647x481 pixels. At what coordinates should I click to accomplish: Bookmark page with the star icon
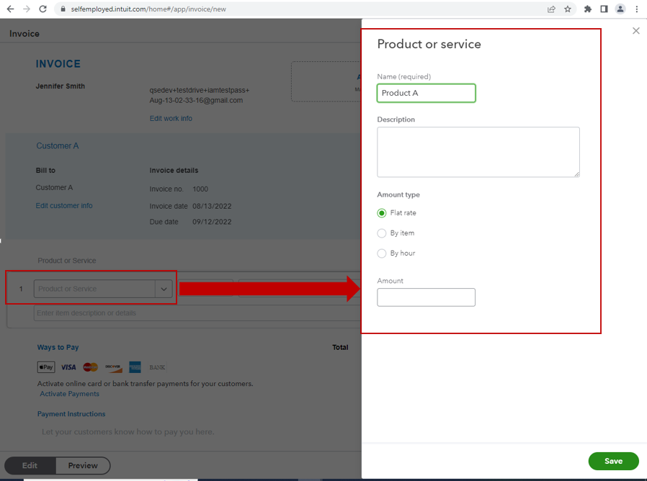tap(568, 9)
